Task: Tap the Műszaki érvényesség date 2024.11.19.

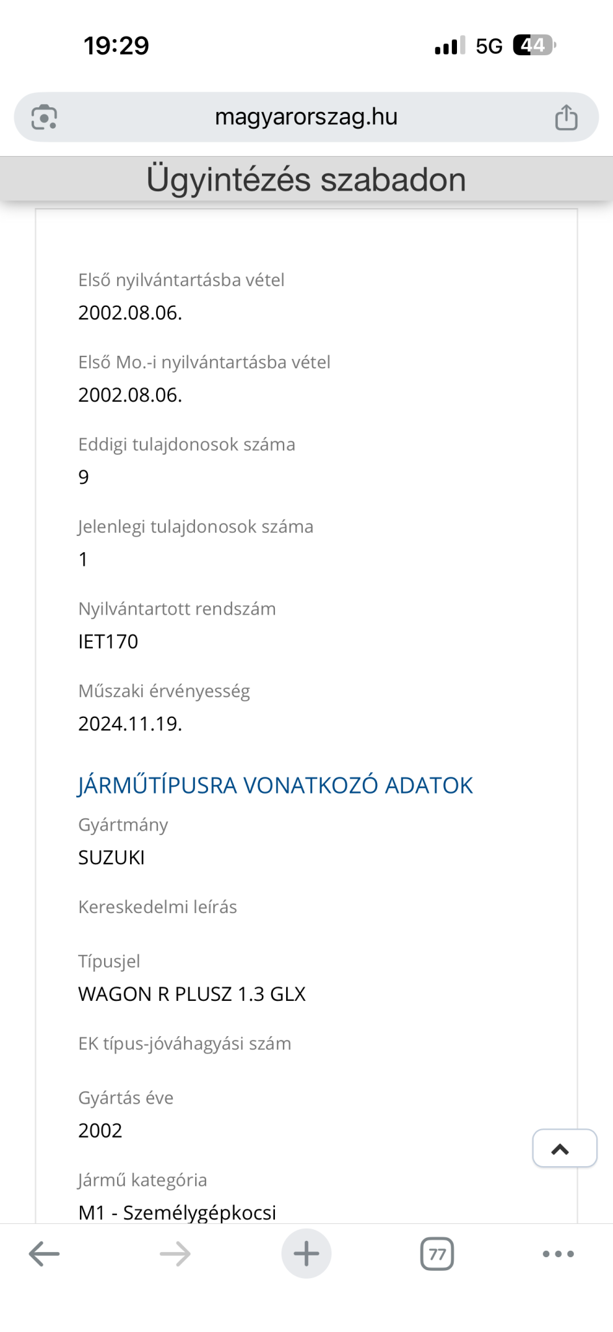Action: click(130, 723)
